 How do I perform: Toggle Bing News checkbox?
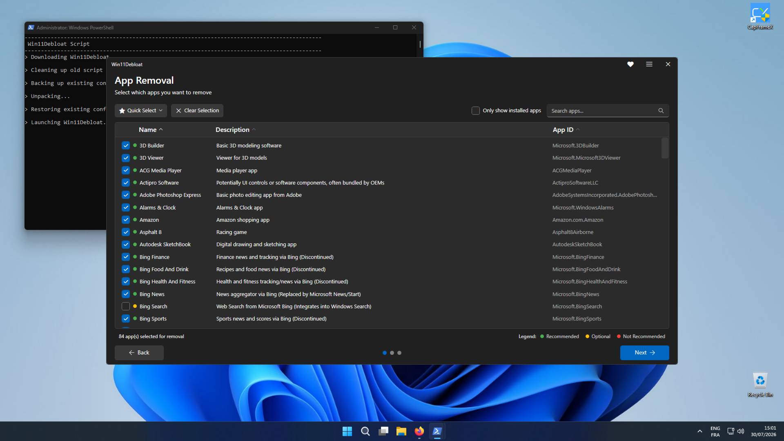126,294
